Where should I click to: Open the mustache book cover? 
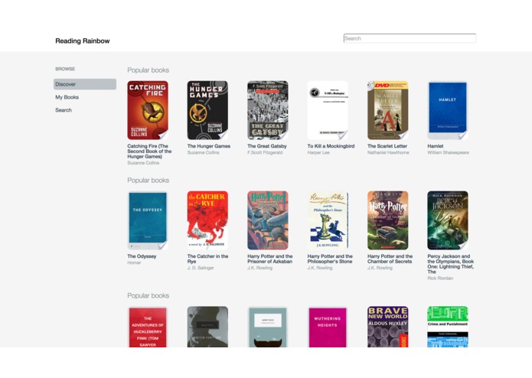(x=268, y=327)
